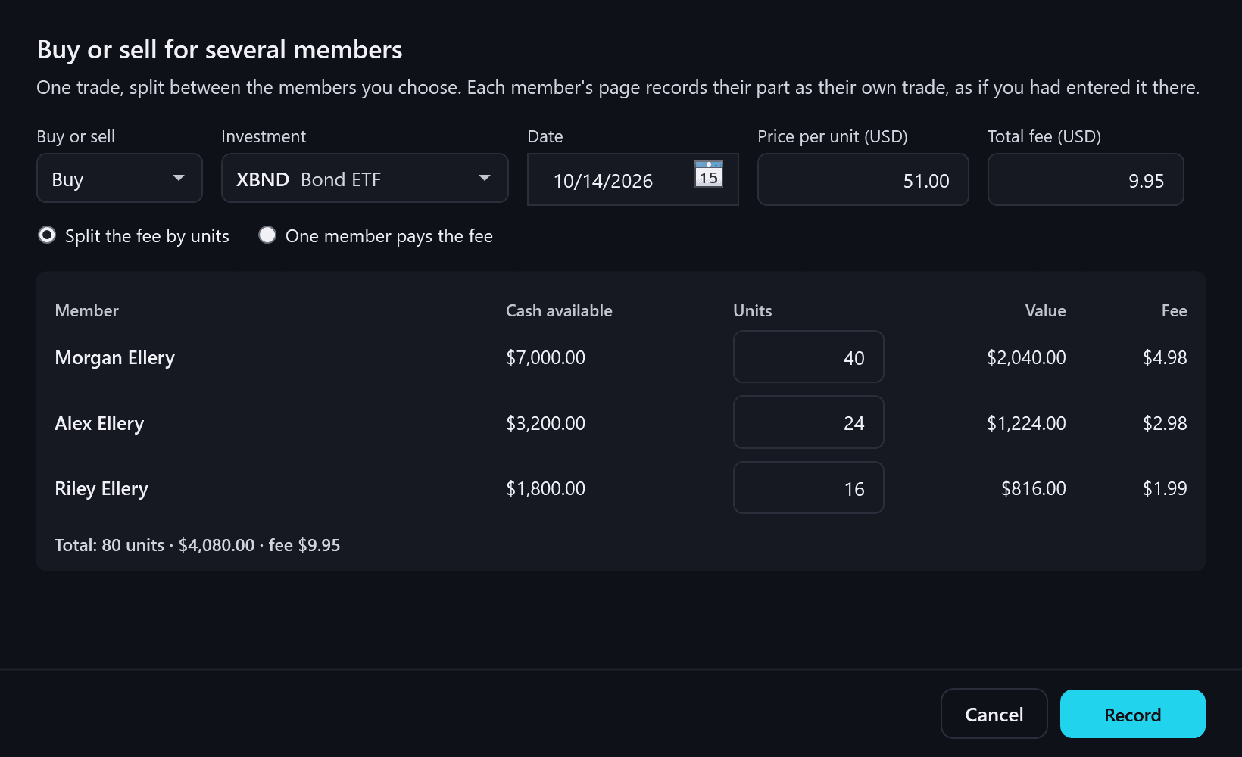Change Riley Ellery's units field

click(809, 488)
